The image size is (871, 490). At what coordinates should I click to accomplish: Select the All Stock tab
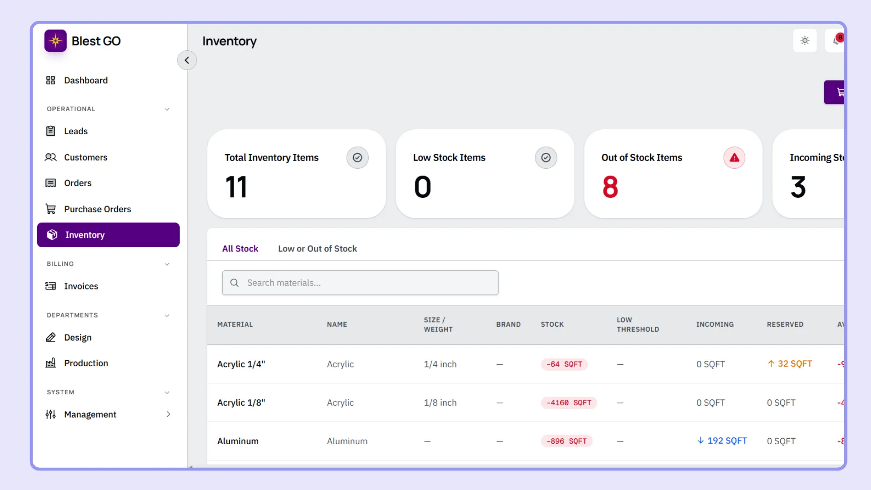click(x=240, y=249)
